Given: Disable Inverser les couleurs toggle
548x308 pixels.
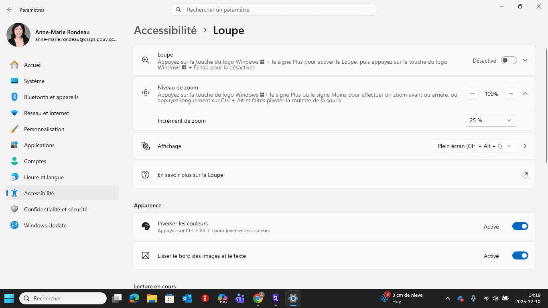Looking at the screenshot, I should click(520, 226).
